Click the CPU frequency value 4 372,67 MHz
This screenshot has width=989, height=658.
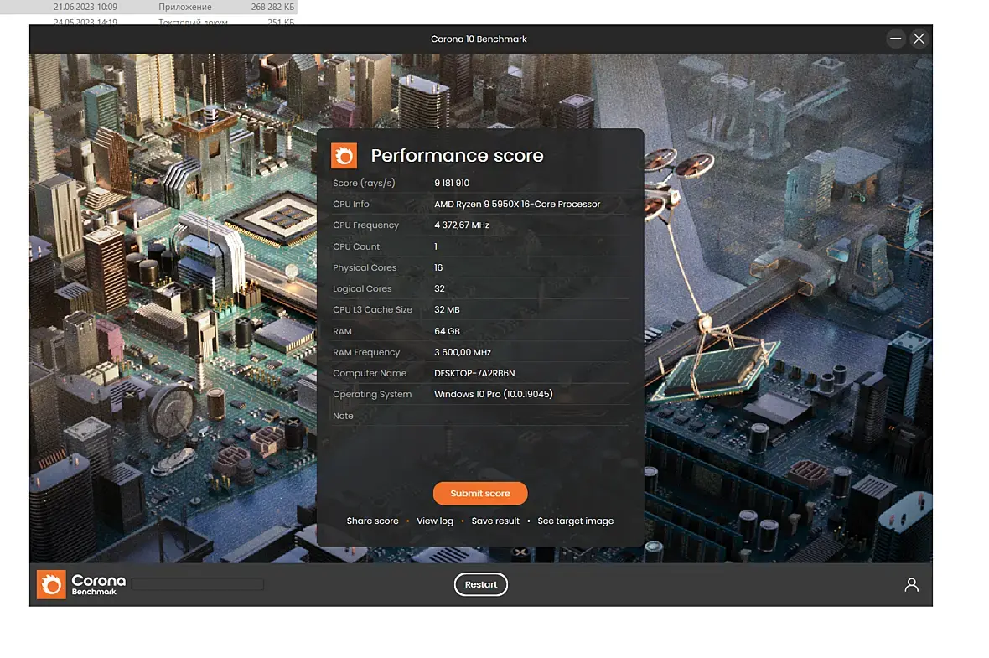tap(462, 225)
